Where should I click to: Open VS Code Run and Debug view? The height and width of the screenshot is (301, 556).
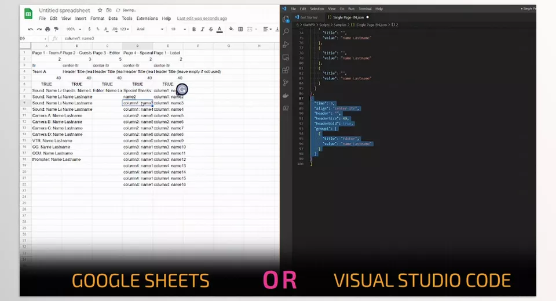tap(286, 45)
